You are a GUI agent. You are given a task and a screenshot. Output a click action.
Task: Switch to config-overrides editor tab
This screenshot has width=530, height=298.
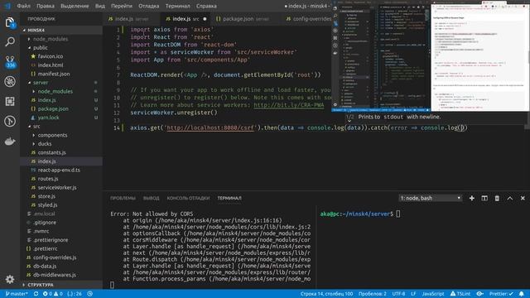click(x=309, y=19)
